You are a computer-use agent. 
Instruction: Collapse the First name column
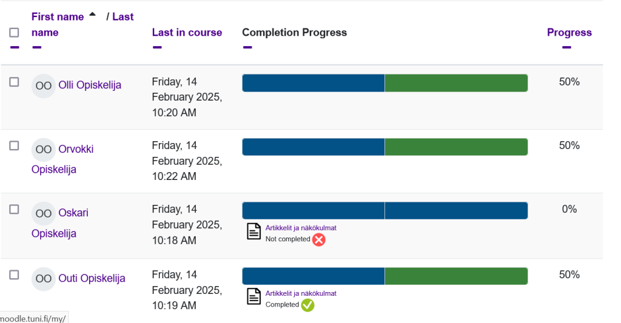(36, 47)
